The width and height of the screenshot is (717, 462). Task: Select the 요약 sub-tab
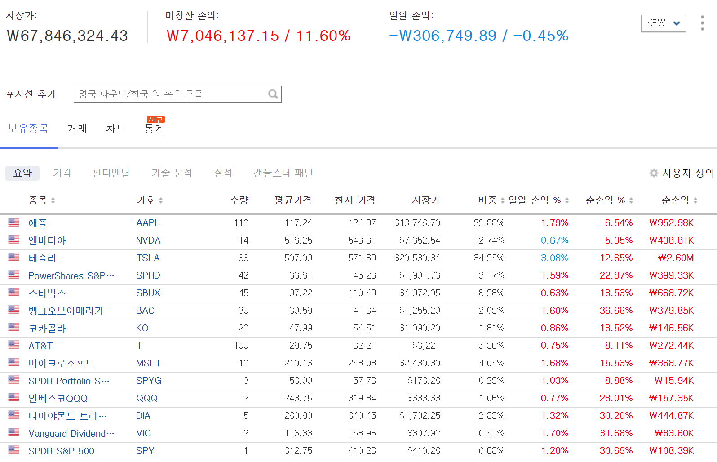point(22,173)
